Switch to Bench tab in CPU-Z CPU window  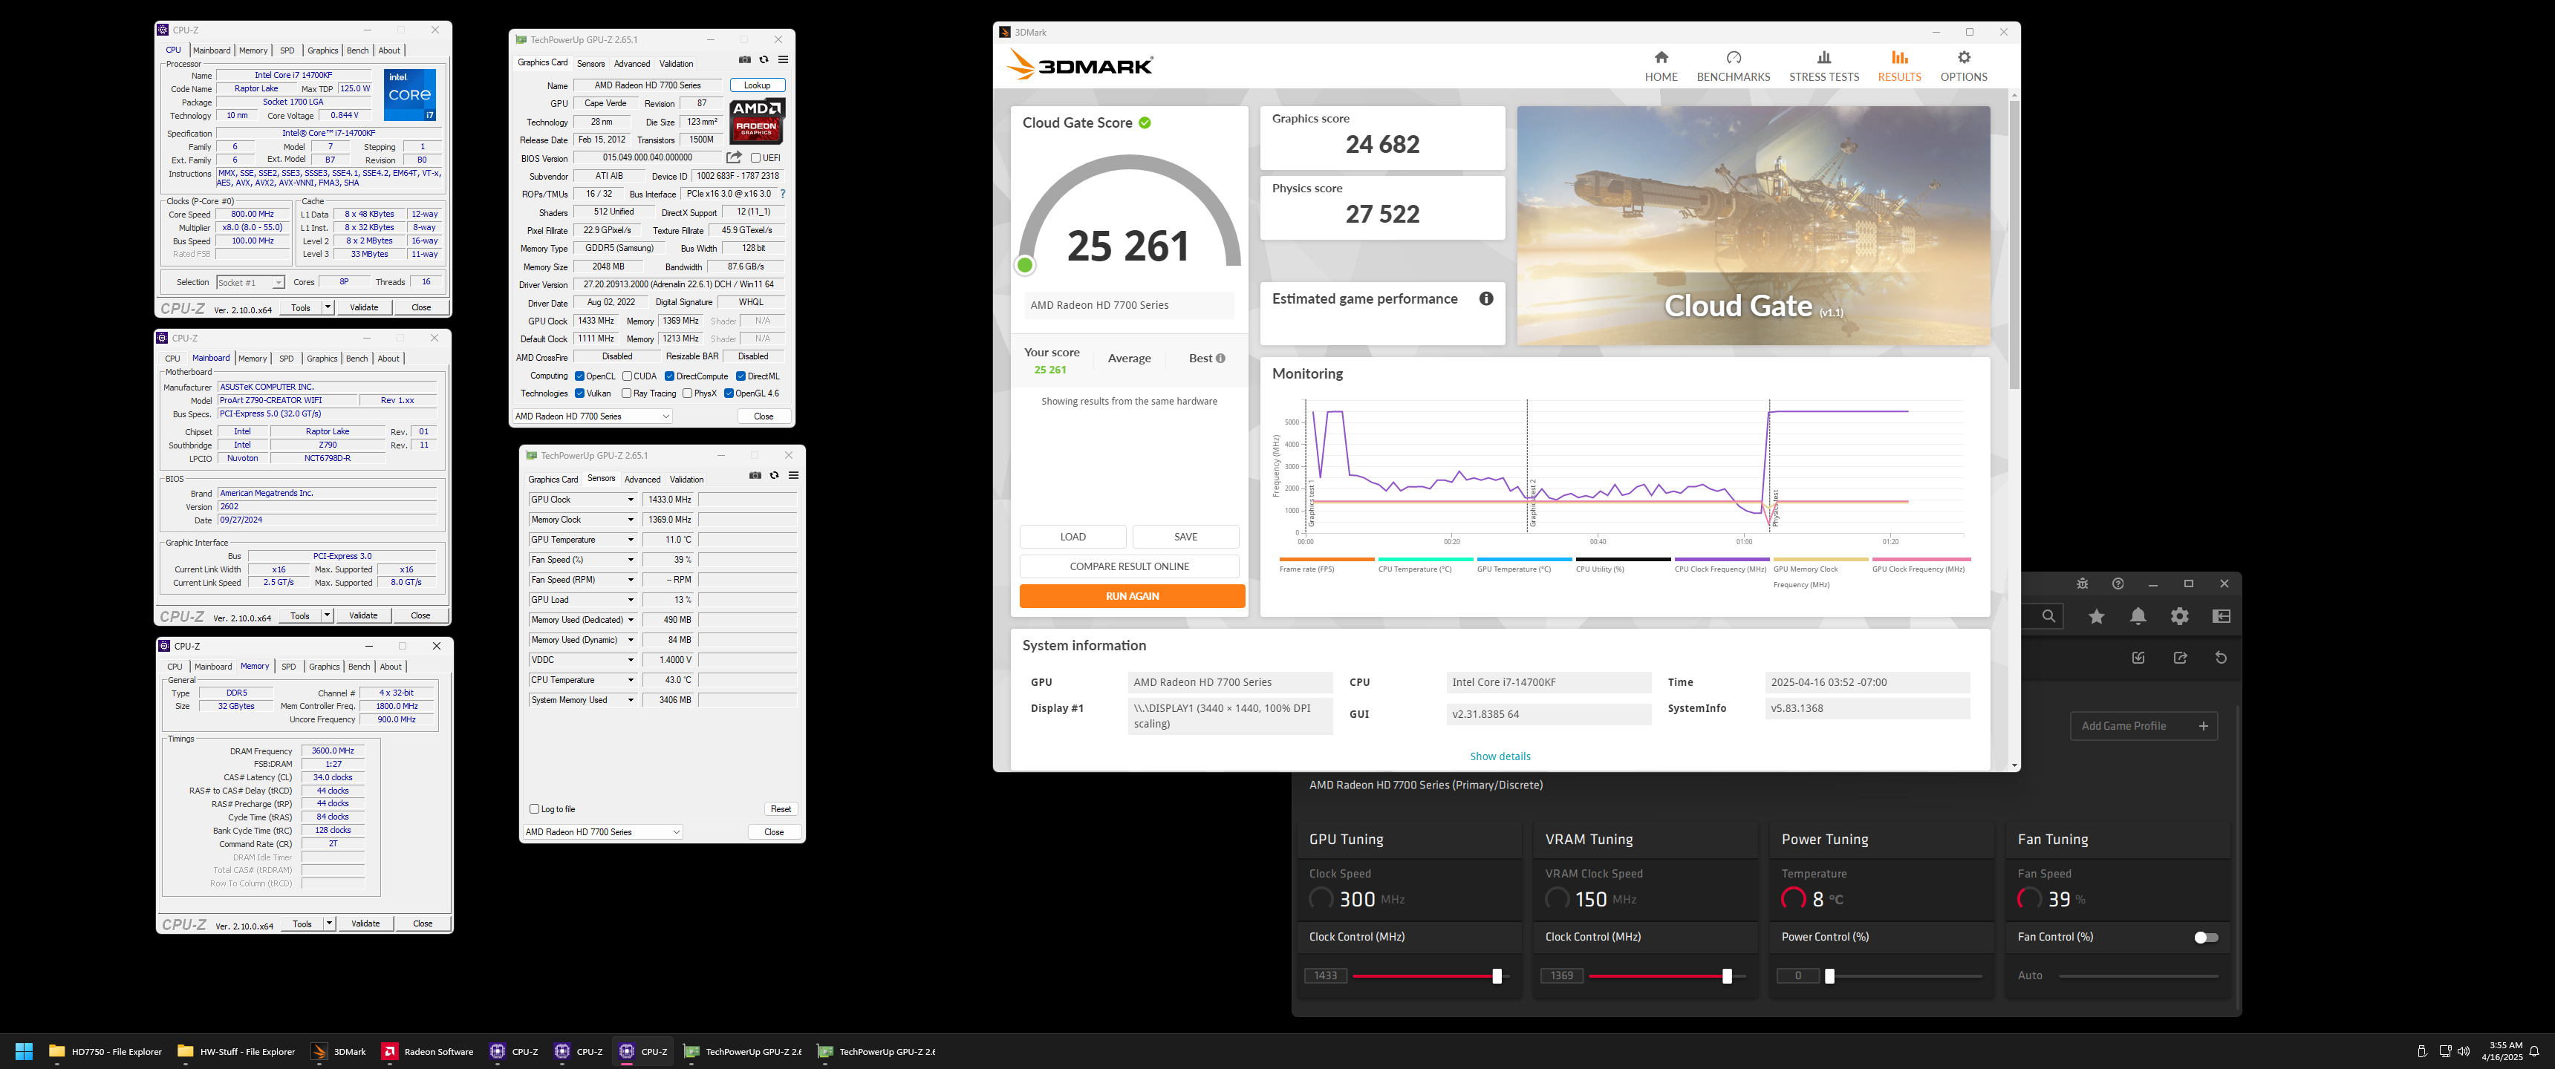357,50
